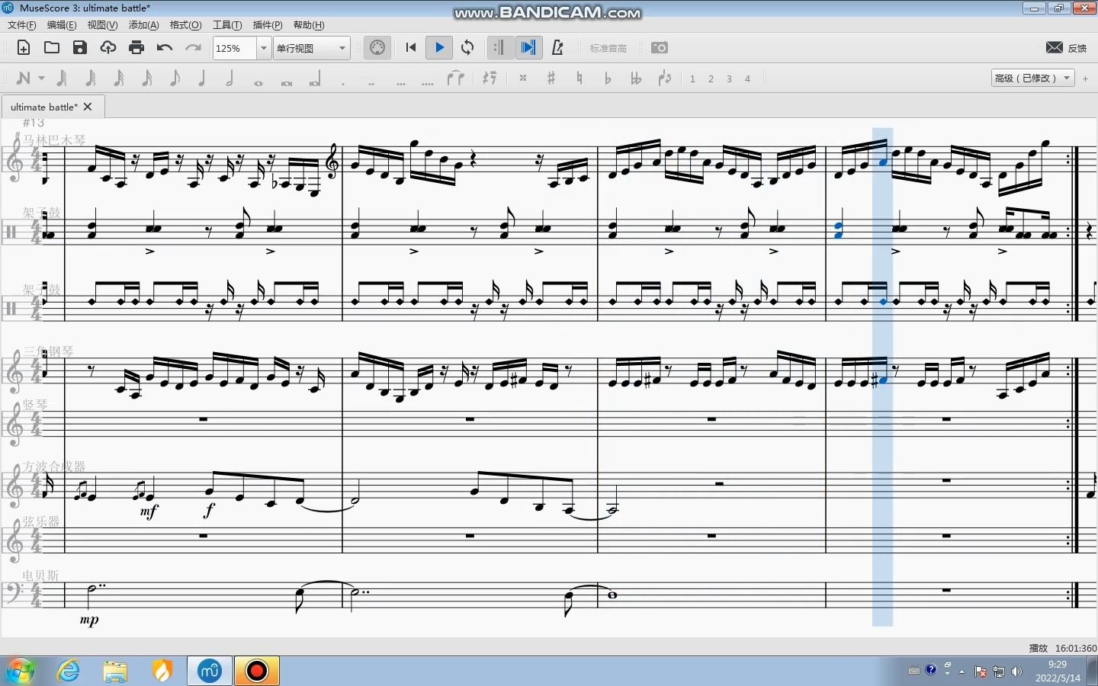Apply a triple augmentation dot
Image resolution: width=1098 pixels, height=686 pixels.
pos(400,82)
